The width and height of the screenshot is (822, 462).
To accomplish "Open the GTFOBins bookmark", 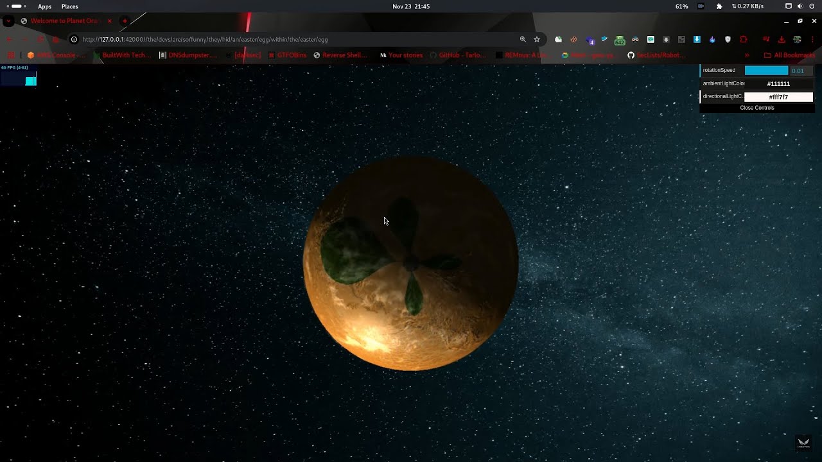I will (x=287, y=55).
